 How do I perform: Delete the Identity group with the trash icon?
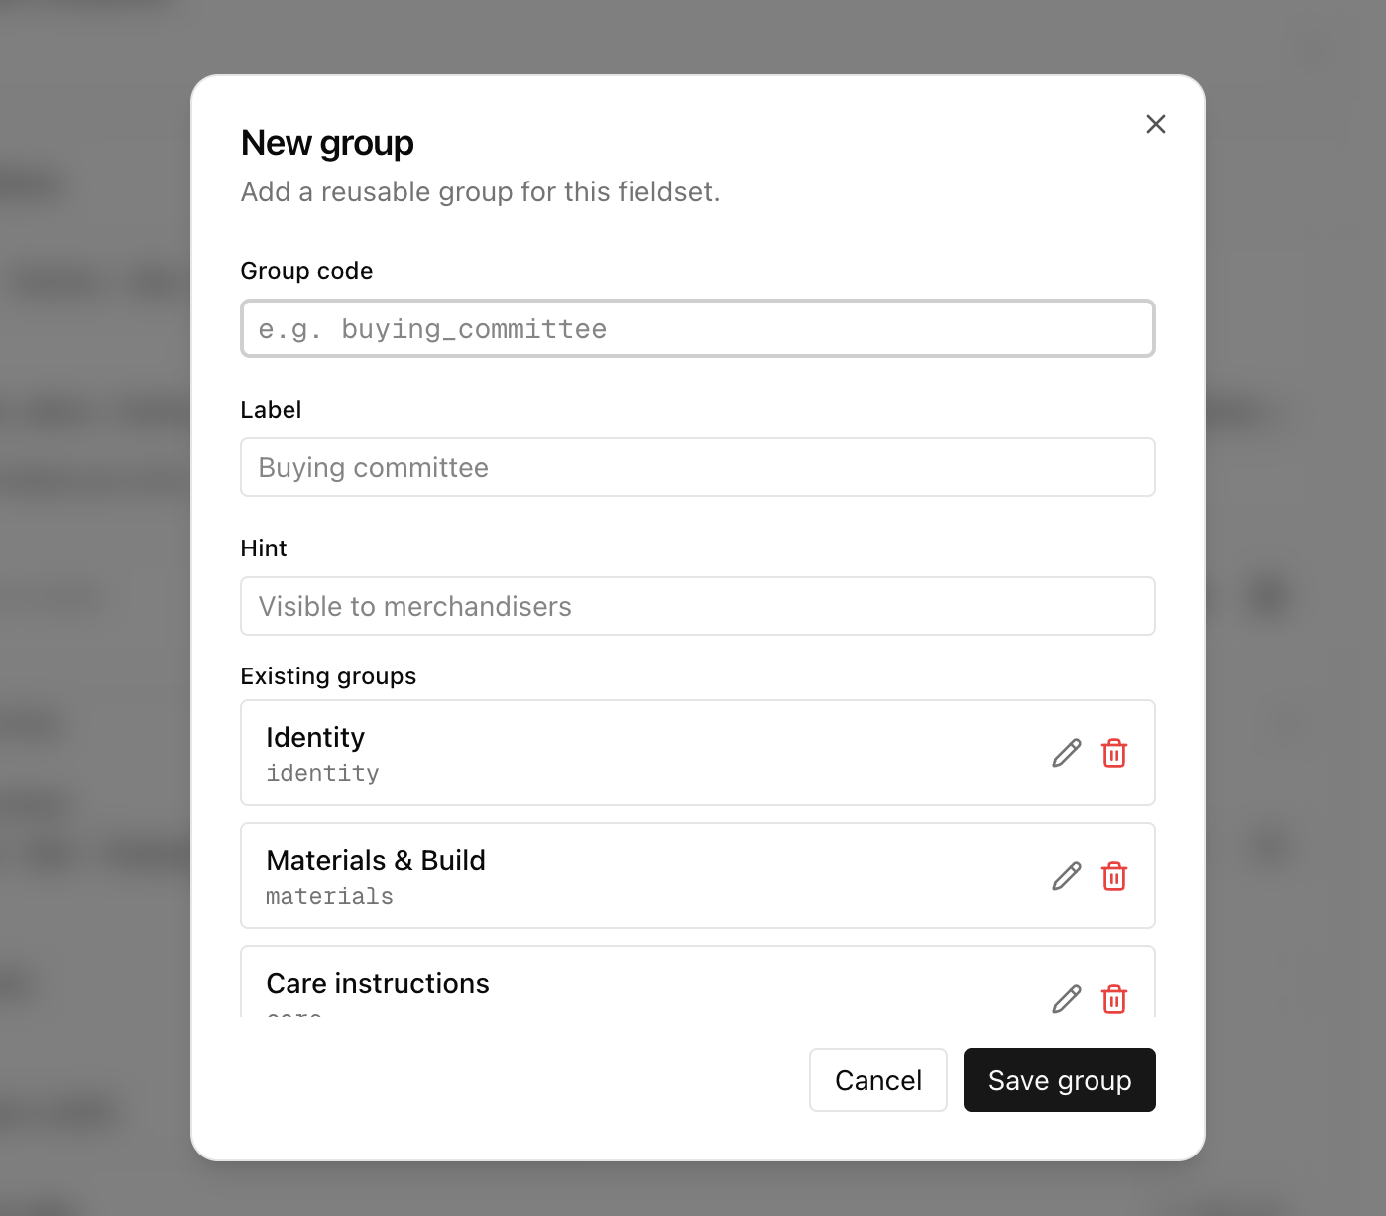(x=1113, y=753)
